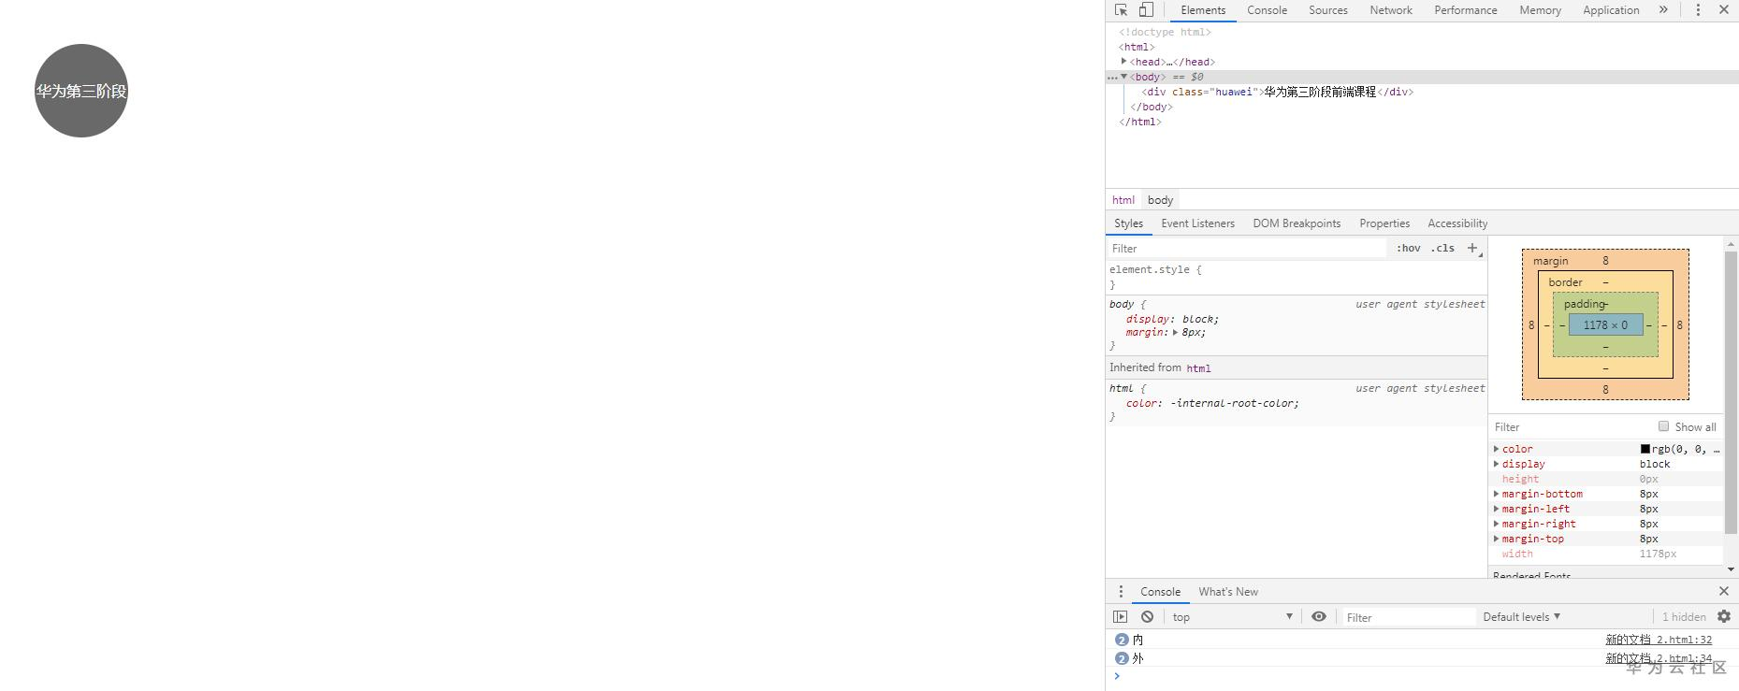Activate the inspect element picker icon
Image resolution: width=1739 pixels, height=691 pixels.
(1121, 10)
